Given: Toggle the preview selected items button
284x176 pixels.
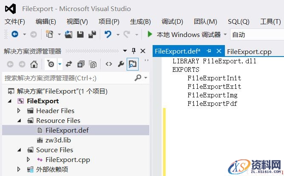Looking at the screenshot, I should tap(133, 64).
